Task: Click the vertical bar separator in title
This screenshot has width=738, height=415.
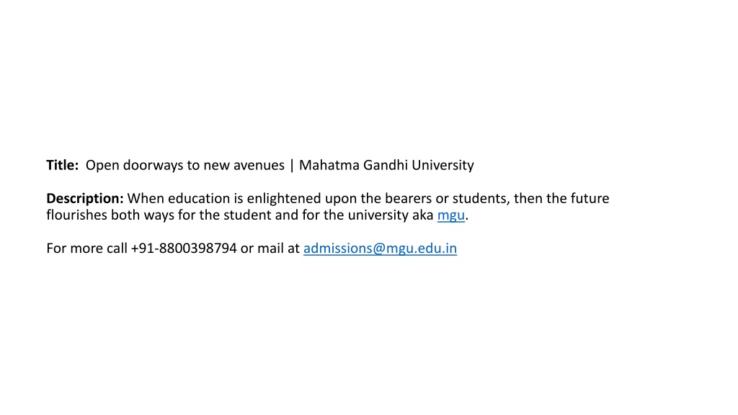Action: tap(292, 165)
